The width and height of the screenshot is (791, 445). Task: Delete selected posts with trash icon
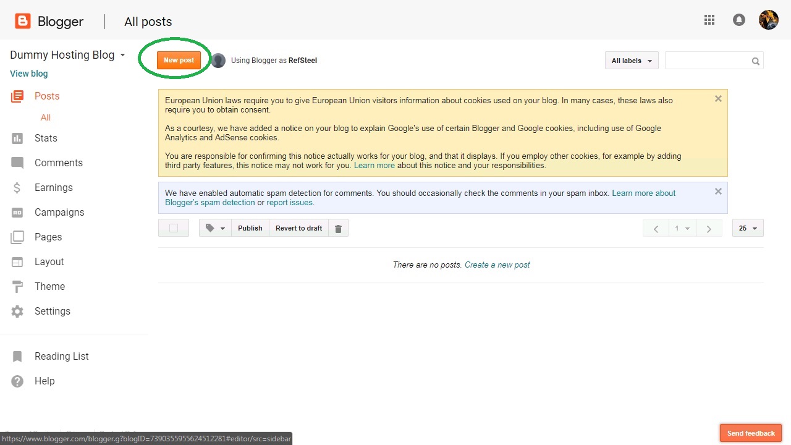tap(338, 229)
